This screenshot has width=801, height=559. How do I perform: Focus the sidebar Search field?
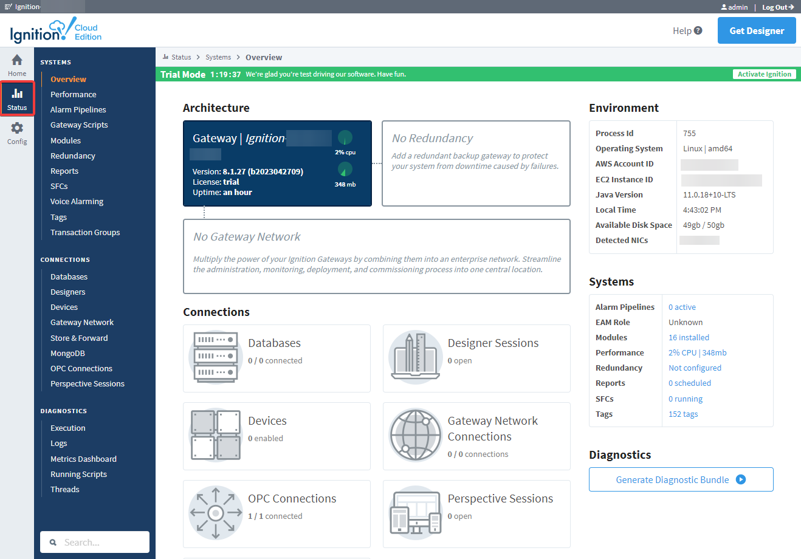95,542
